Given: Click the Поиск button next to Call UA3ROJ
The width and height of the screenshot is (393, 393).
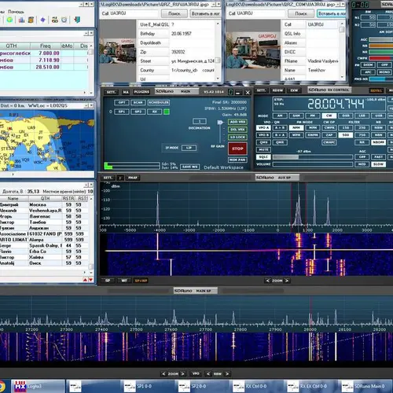Looking at the screenshot, I should [174, 13].
